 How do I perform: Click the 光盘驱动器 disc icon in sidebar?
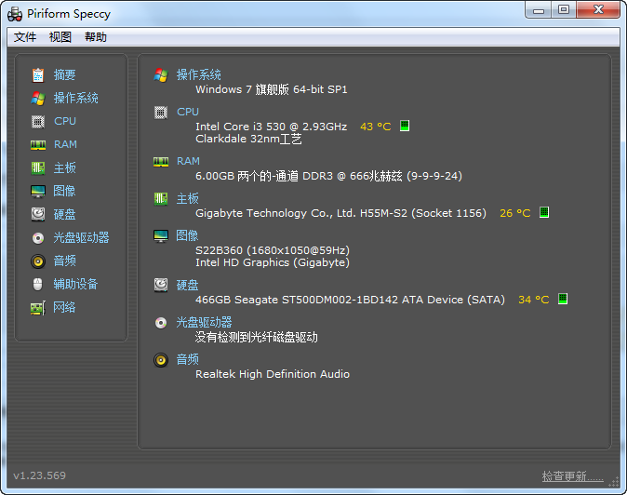(x=38, y=238)
